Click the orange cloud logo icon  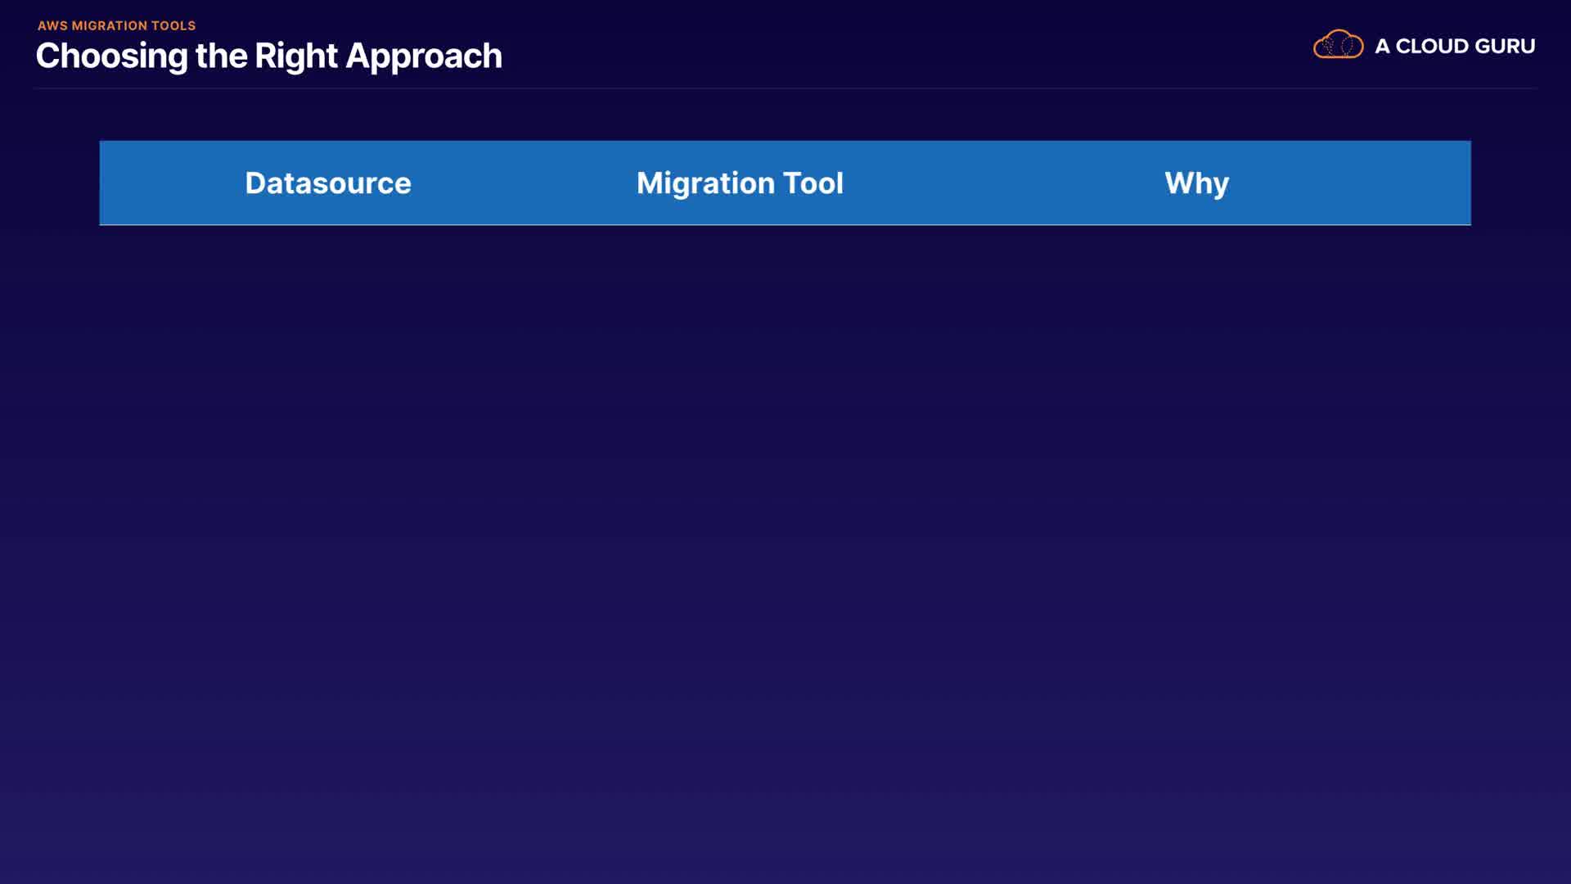click(1338, 45)
